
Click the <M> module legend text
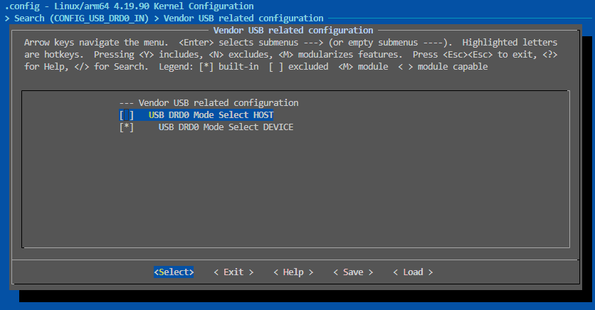[x=363, y=67]
